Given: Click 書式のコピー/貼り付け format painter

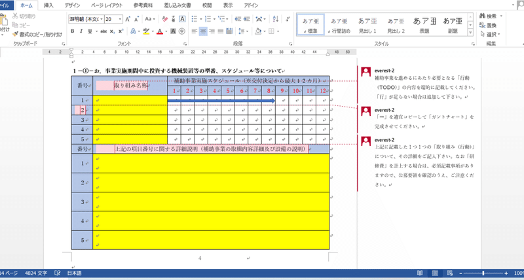Looking at the screenshot, I should tap(37, 35).
